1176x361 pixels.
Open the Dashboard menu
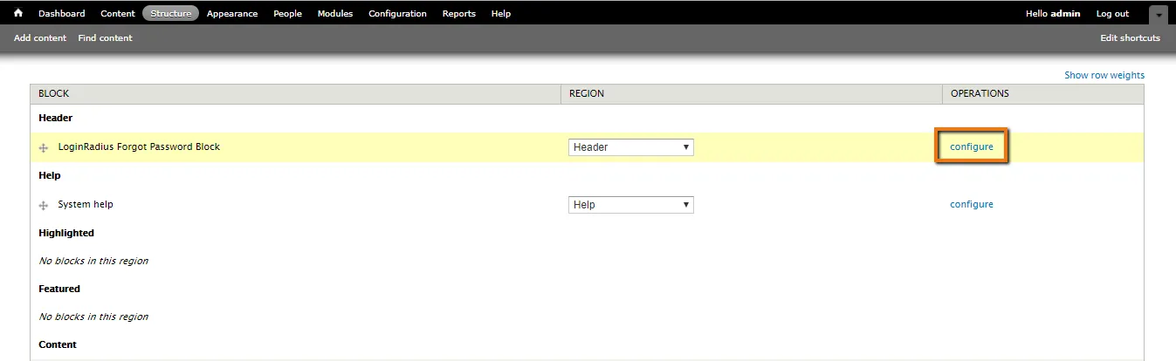click(x=62, y=14)
